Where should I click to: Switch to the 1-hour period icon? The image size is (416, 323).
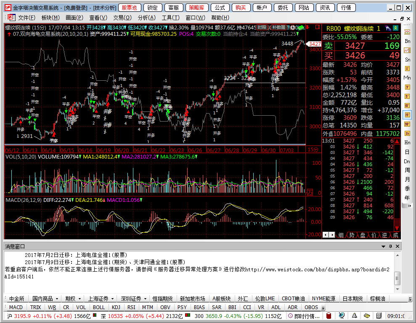tap(407, 133)
